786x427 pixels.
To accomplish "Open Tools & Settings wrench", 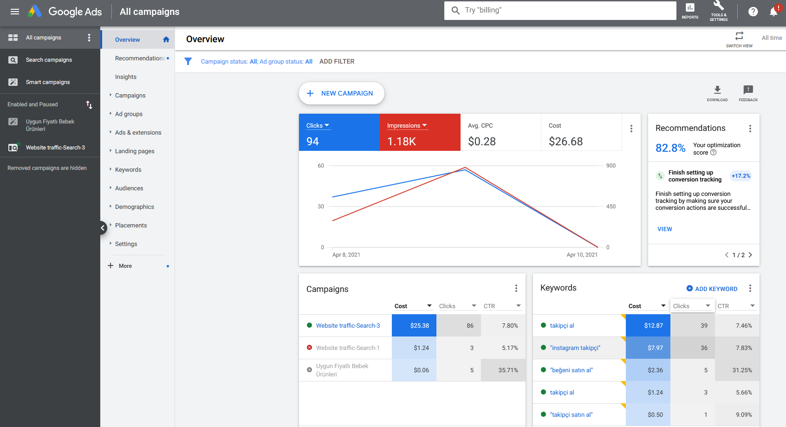I will 719,11.
